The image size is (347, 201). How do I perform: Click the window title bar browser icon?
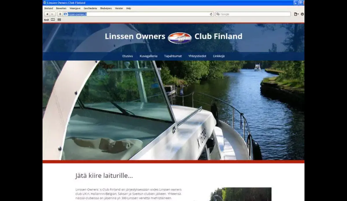click(45, 3)
